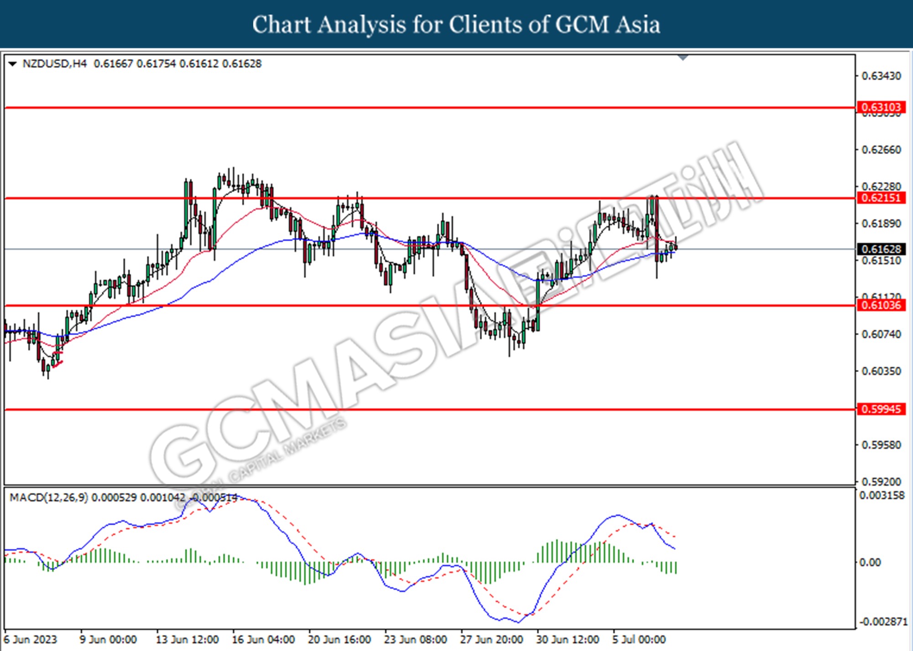Click the 6 Jun 2023 date label
This screenshot has height=651, width=913.
(x=31, y=640)
